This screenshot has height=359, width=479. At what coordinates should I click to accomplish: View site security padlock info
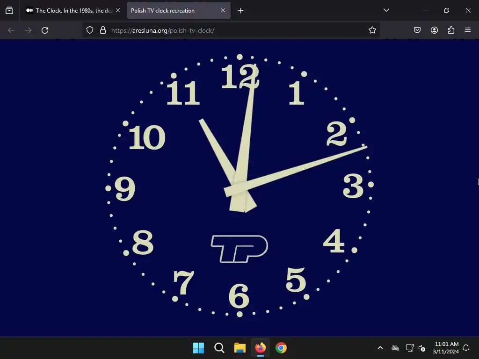pos(103,30)
